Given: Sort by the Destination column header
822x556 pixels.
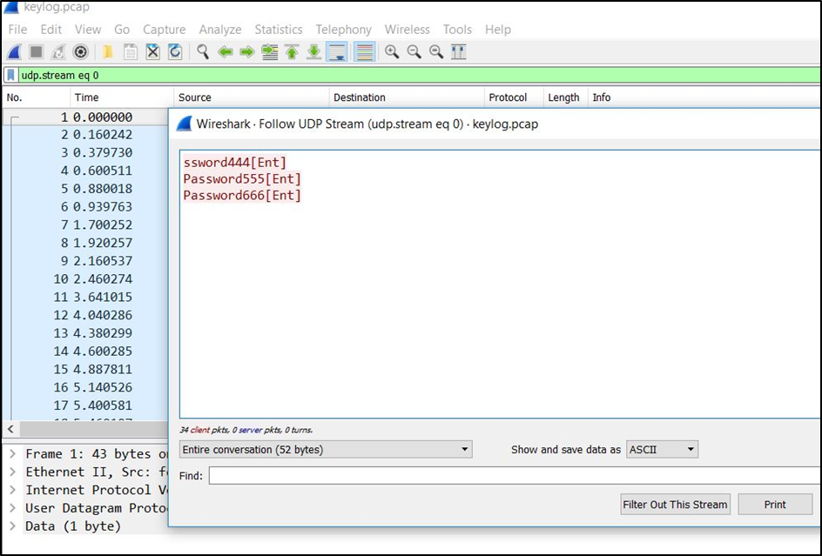Looking at the screenshot, I should [x=407, y=97].
